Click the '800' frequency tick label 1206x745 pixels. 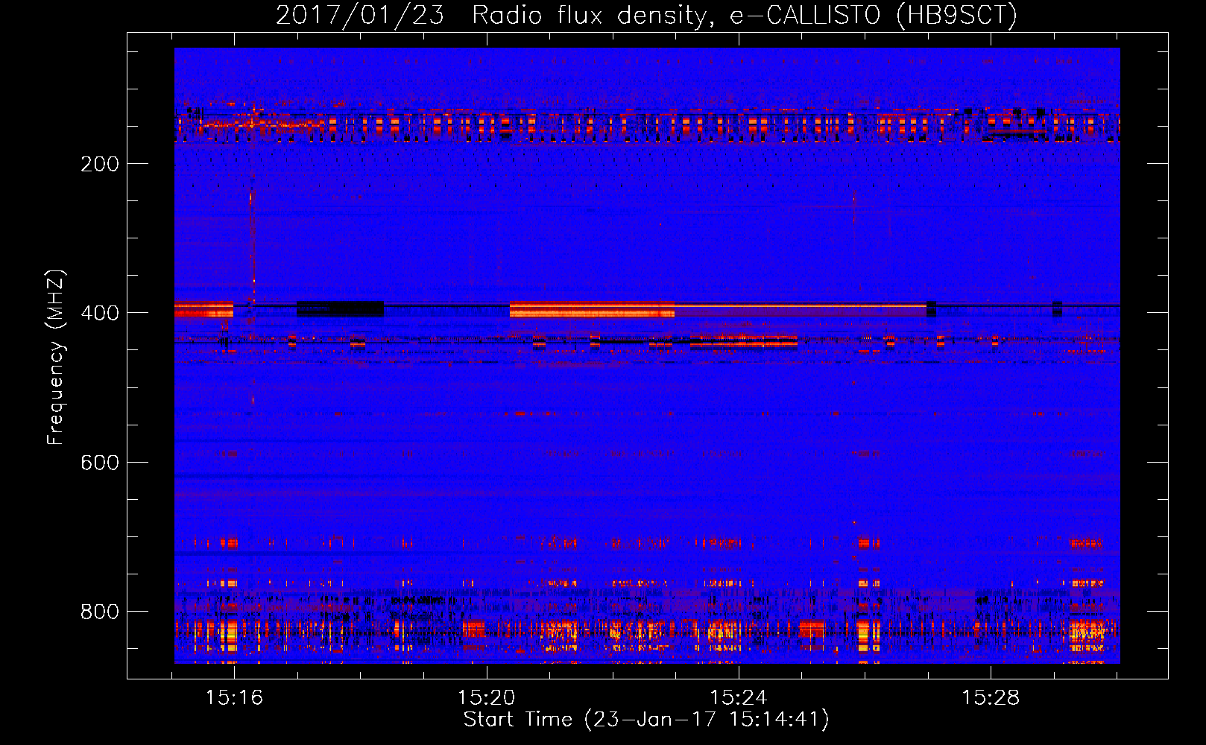[100, 612]
